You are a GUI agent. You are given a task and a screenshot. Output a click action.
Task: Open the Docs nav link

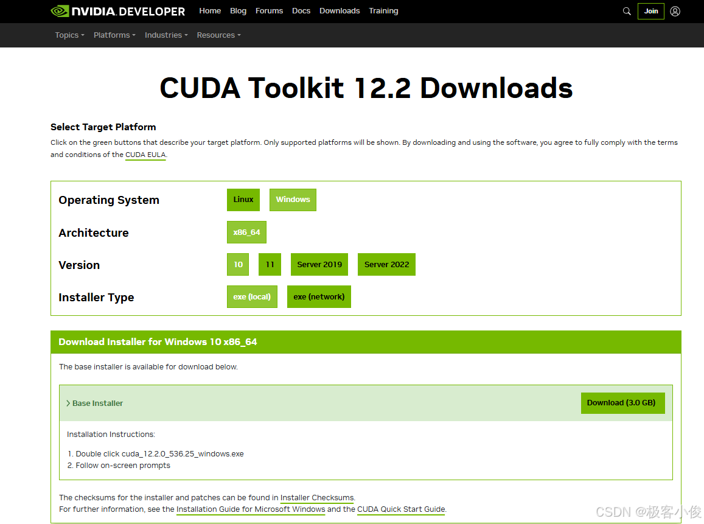pos(301,11)
